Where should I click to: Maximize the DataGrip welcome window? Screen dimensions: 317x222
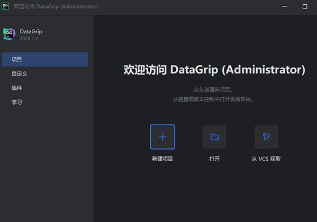(x=305, y=6)
